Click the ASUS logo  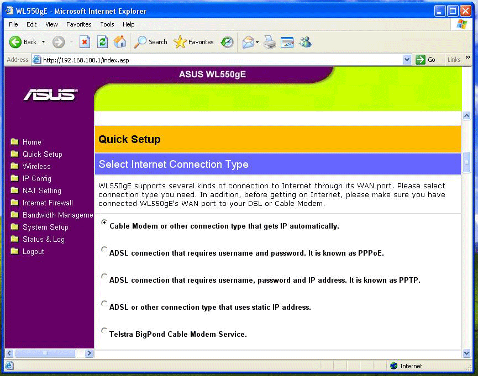[x=51, y=94]
